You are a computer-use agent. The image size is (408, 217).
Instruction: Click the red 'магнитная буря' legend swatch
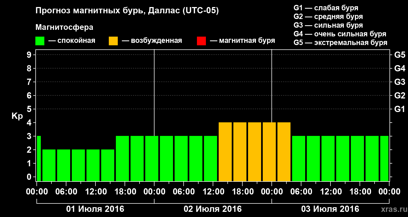201,41
